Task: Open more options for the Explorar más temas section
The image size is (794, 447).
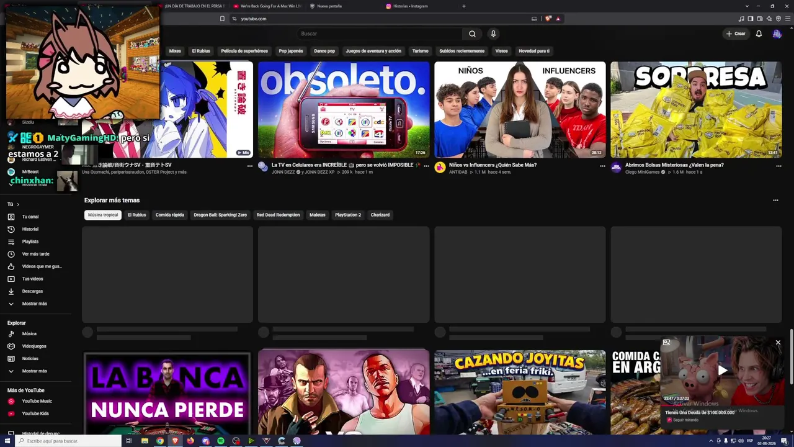Action: coord(775,201)
